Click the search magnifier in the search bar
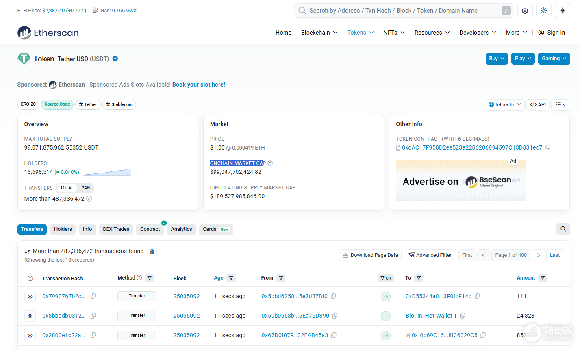Viewport: 580px width, 349px height. (302, 11)
